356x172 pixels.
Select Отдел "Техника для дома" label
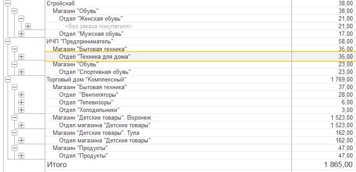[x=95, y=56]
